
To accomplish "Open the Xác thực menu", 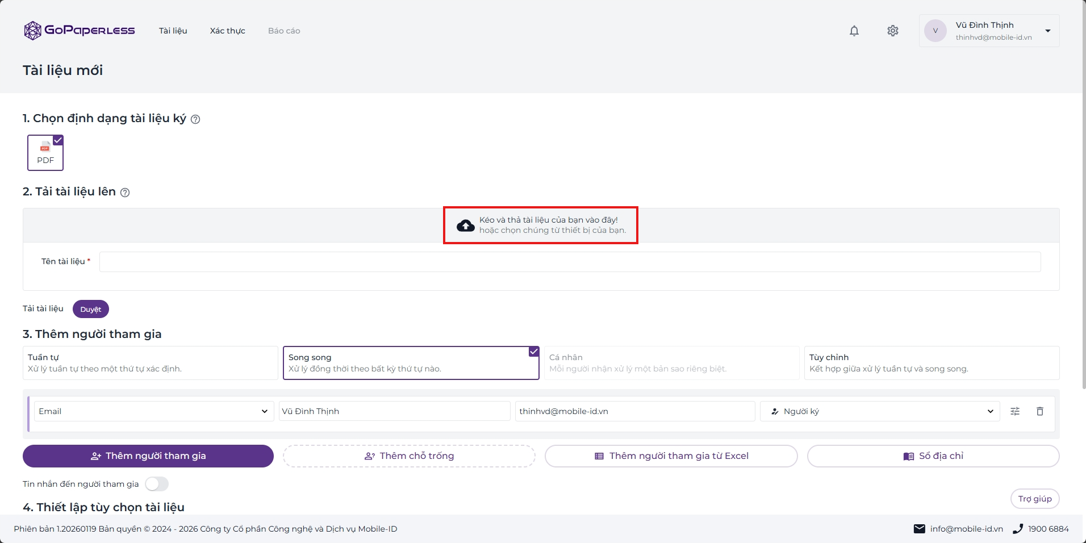I will pyautogui.click(x=228, y=31).
